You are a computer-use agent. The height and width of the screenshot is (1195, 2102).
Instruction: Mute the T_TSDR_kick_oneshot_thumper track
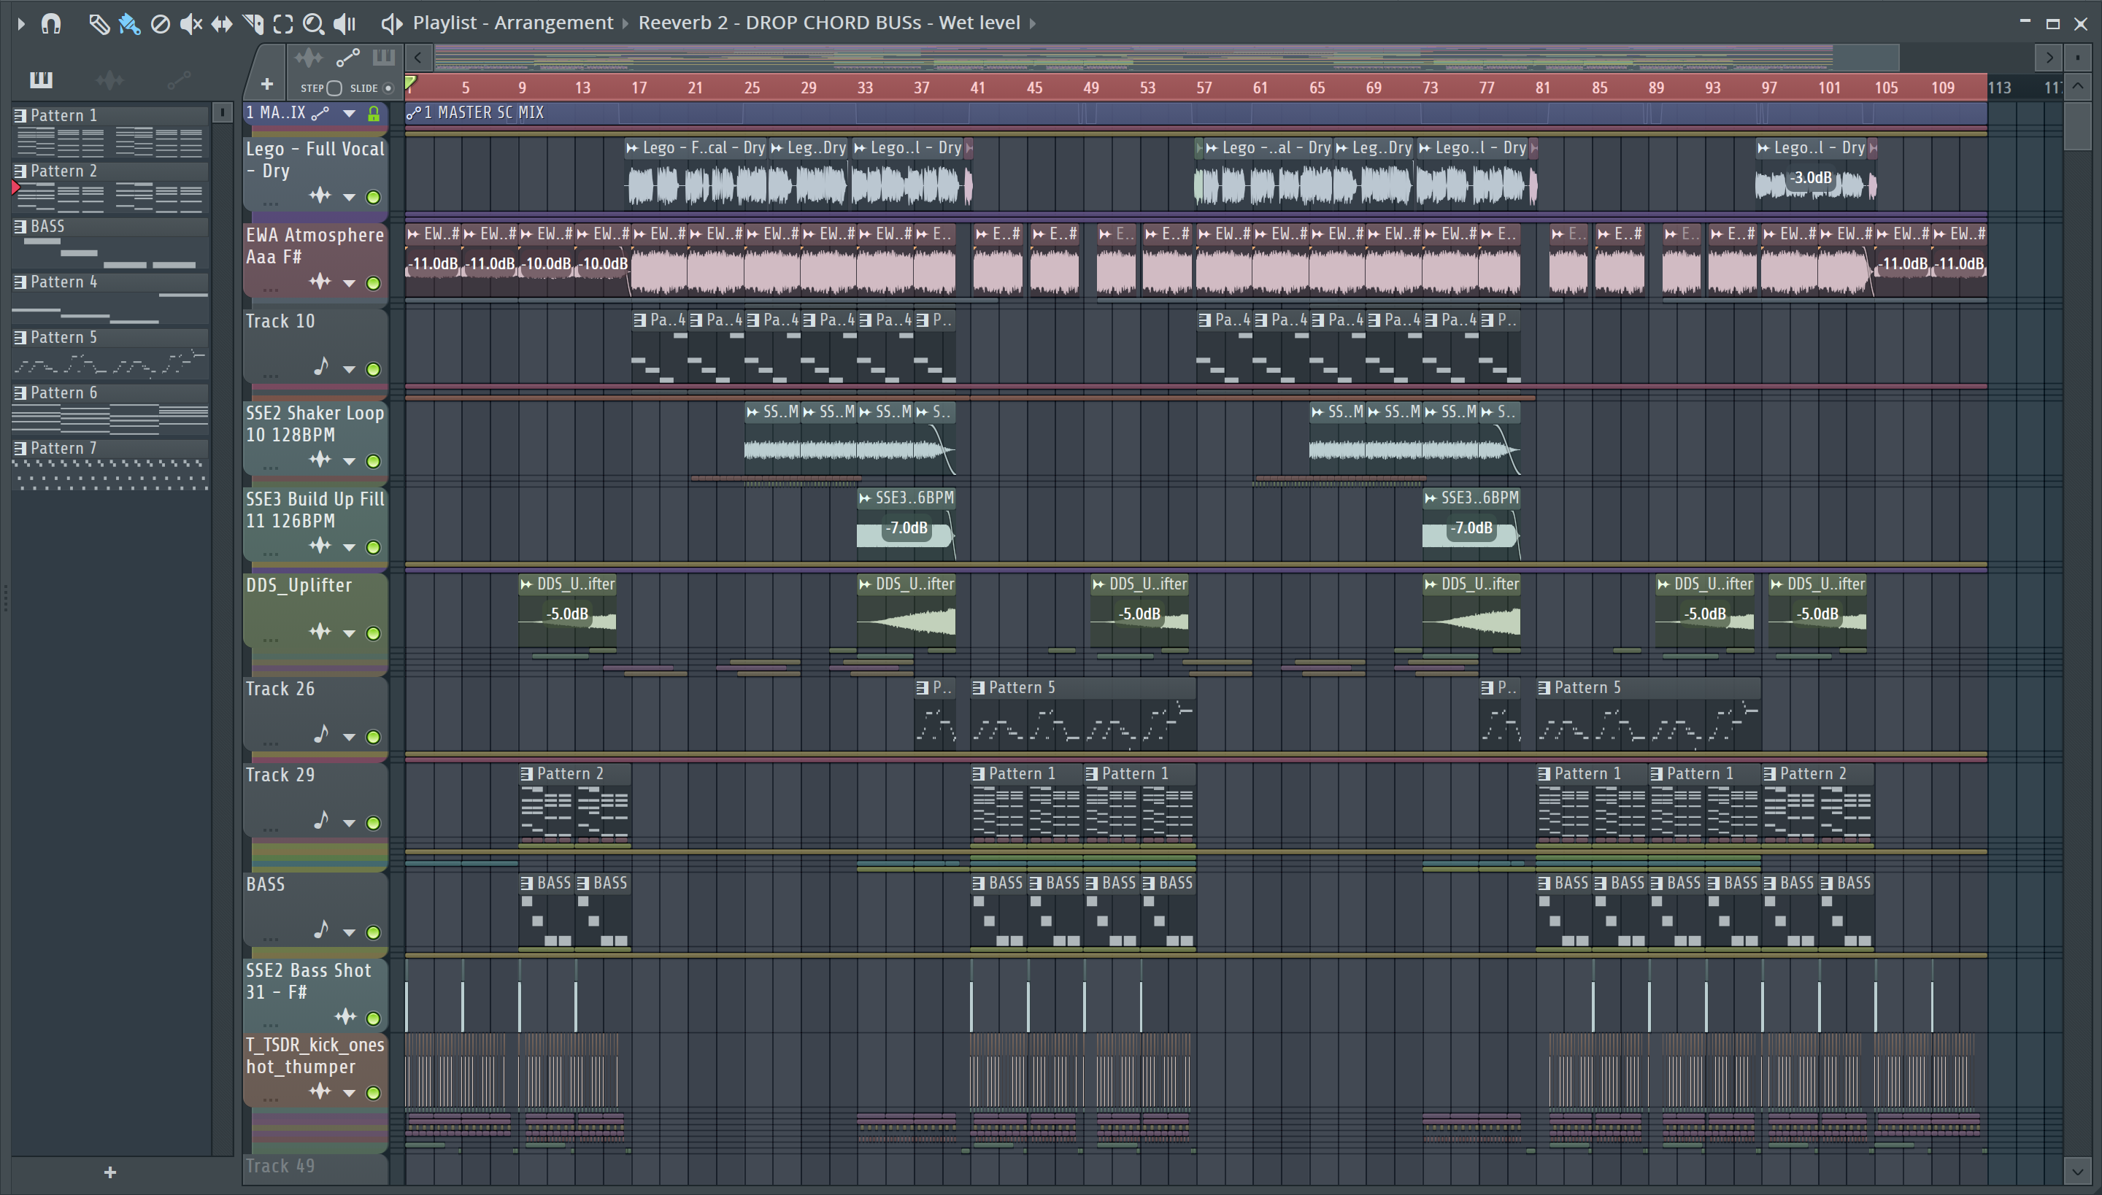click(374, 1093)
